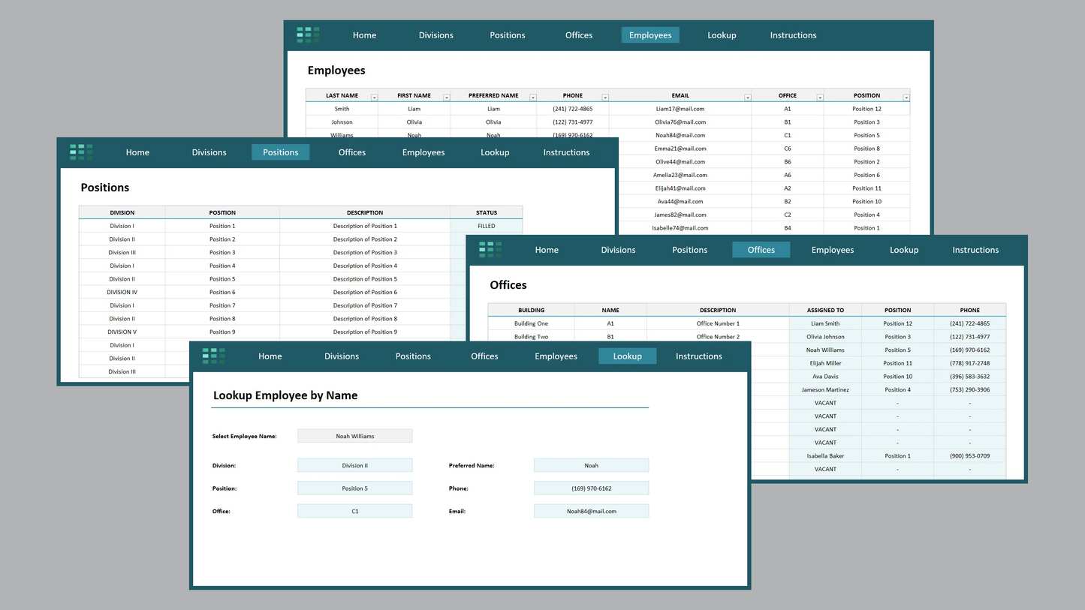Click the logo icon beside Home on the Lookup window

[x=213, y=356]
